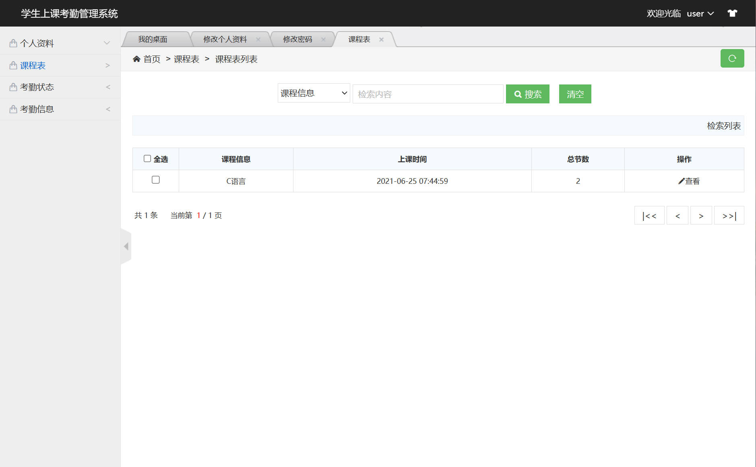This screenshot has width=756, height=467.
Task: Select the magnifier search icon
Action: 518,94
